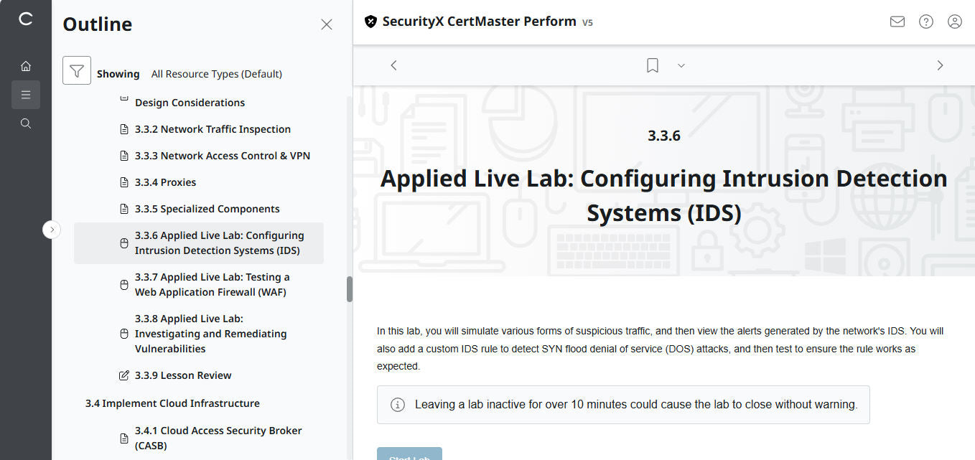The image size is (975, 460).
Task: Click the Outline panel scrollbar thumb
Action: [x=350, y=288]
